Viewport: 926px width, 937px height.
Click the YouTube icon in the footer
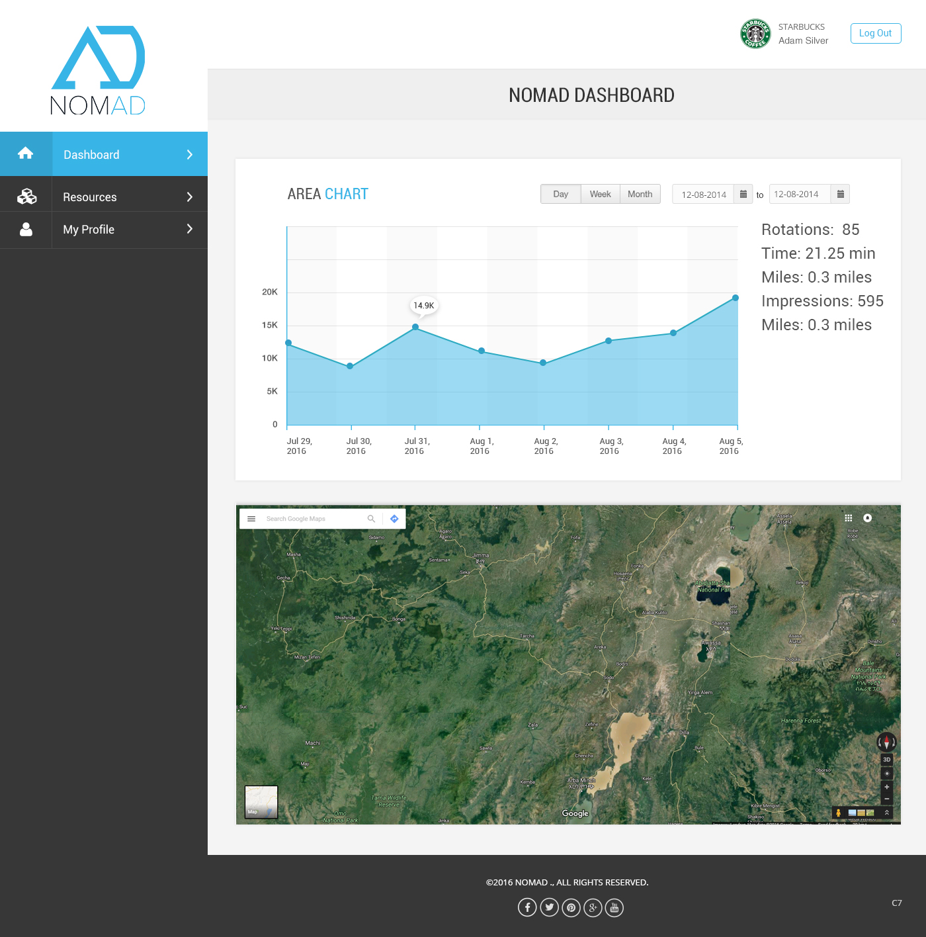614,907
